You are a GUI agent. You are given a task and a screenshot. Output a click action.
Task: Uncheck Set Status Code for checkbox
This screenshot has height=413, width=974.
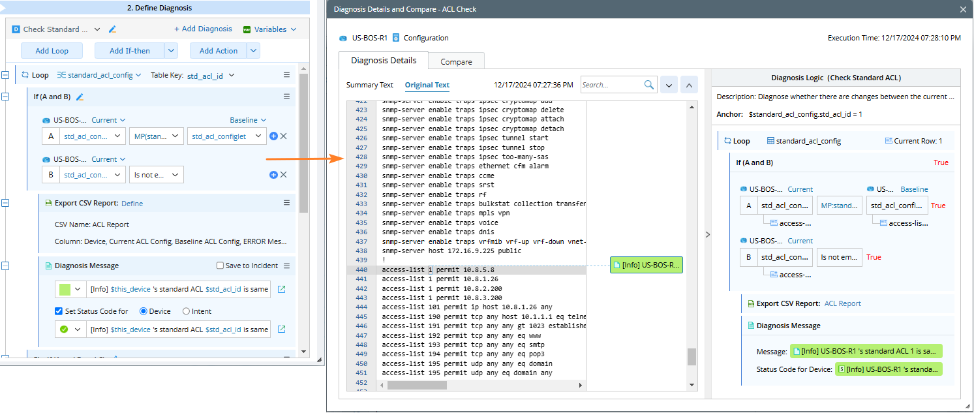click(x=59, y=311)
